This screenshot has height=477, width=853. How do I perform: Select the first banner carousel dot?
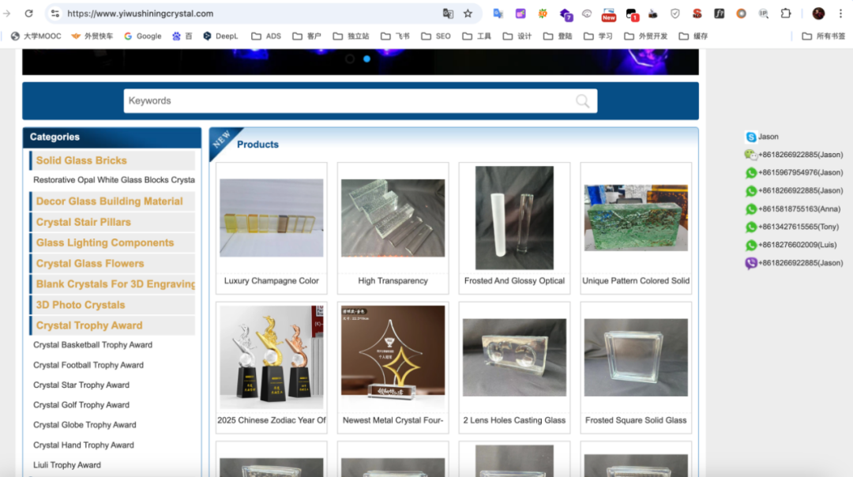pos(350,58)
